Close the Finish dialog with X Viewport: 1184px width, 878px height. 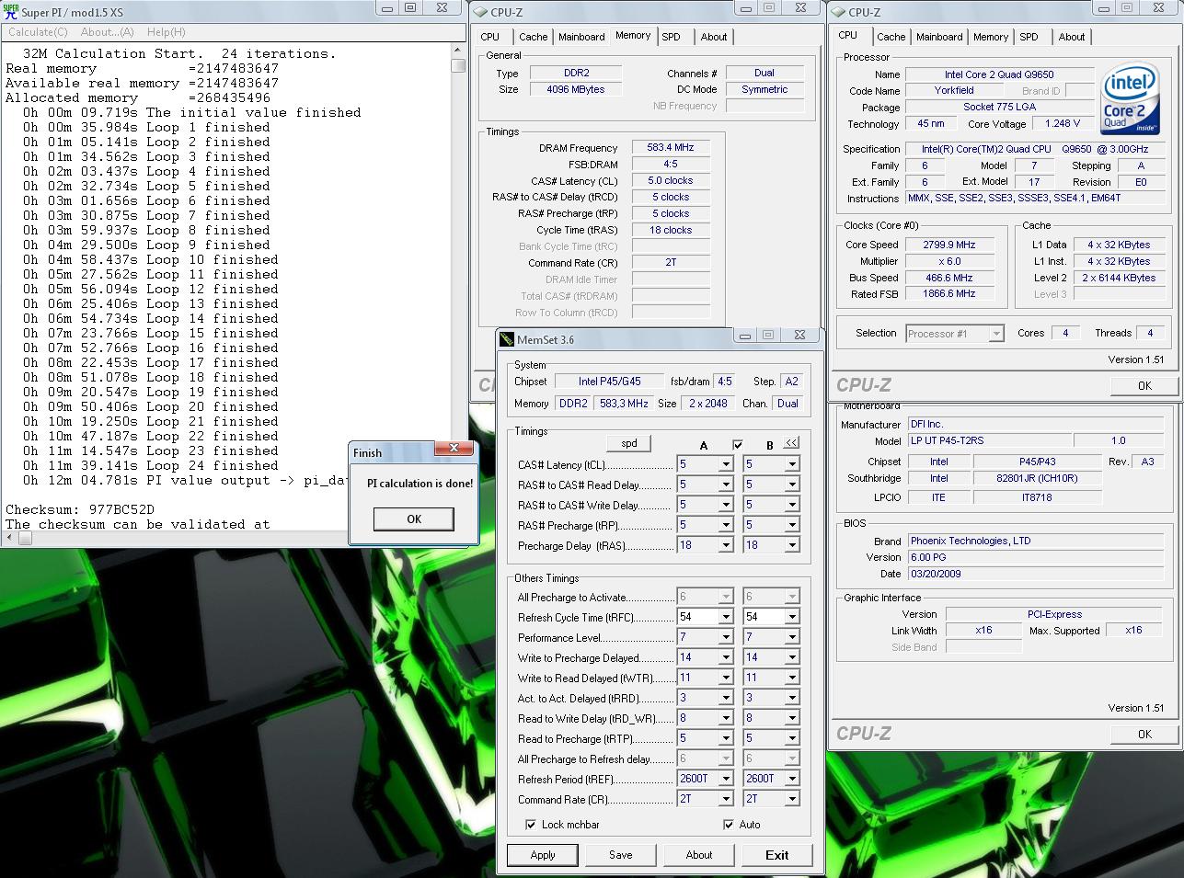coord(454,449)
